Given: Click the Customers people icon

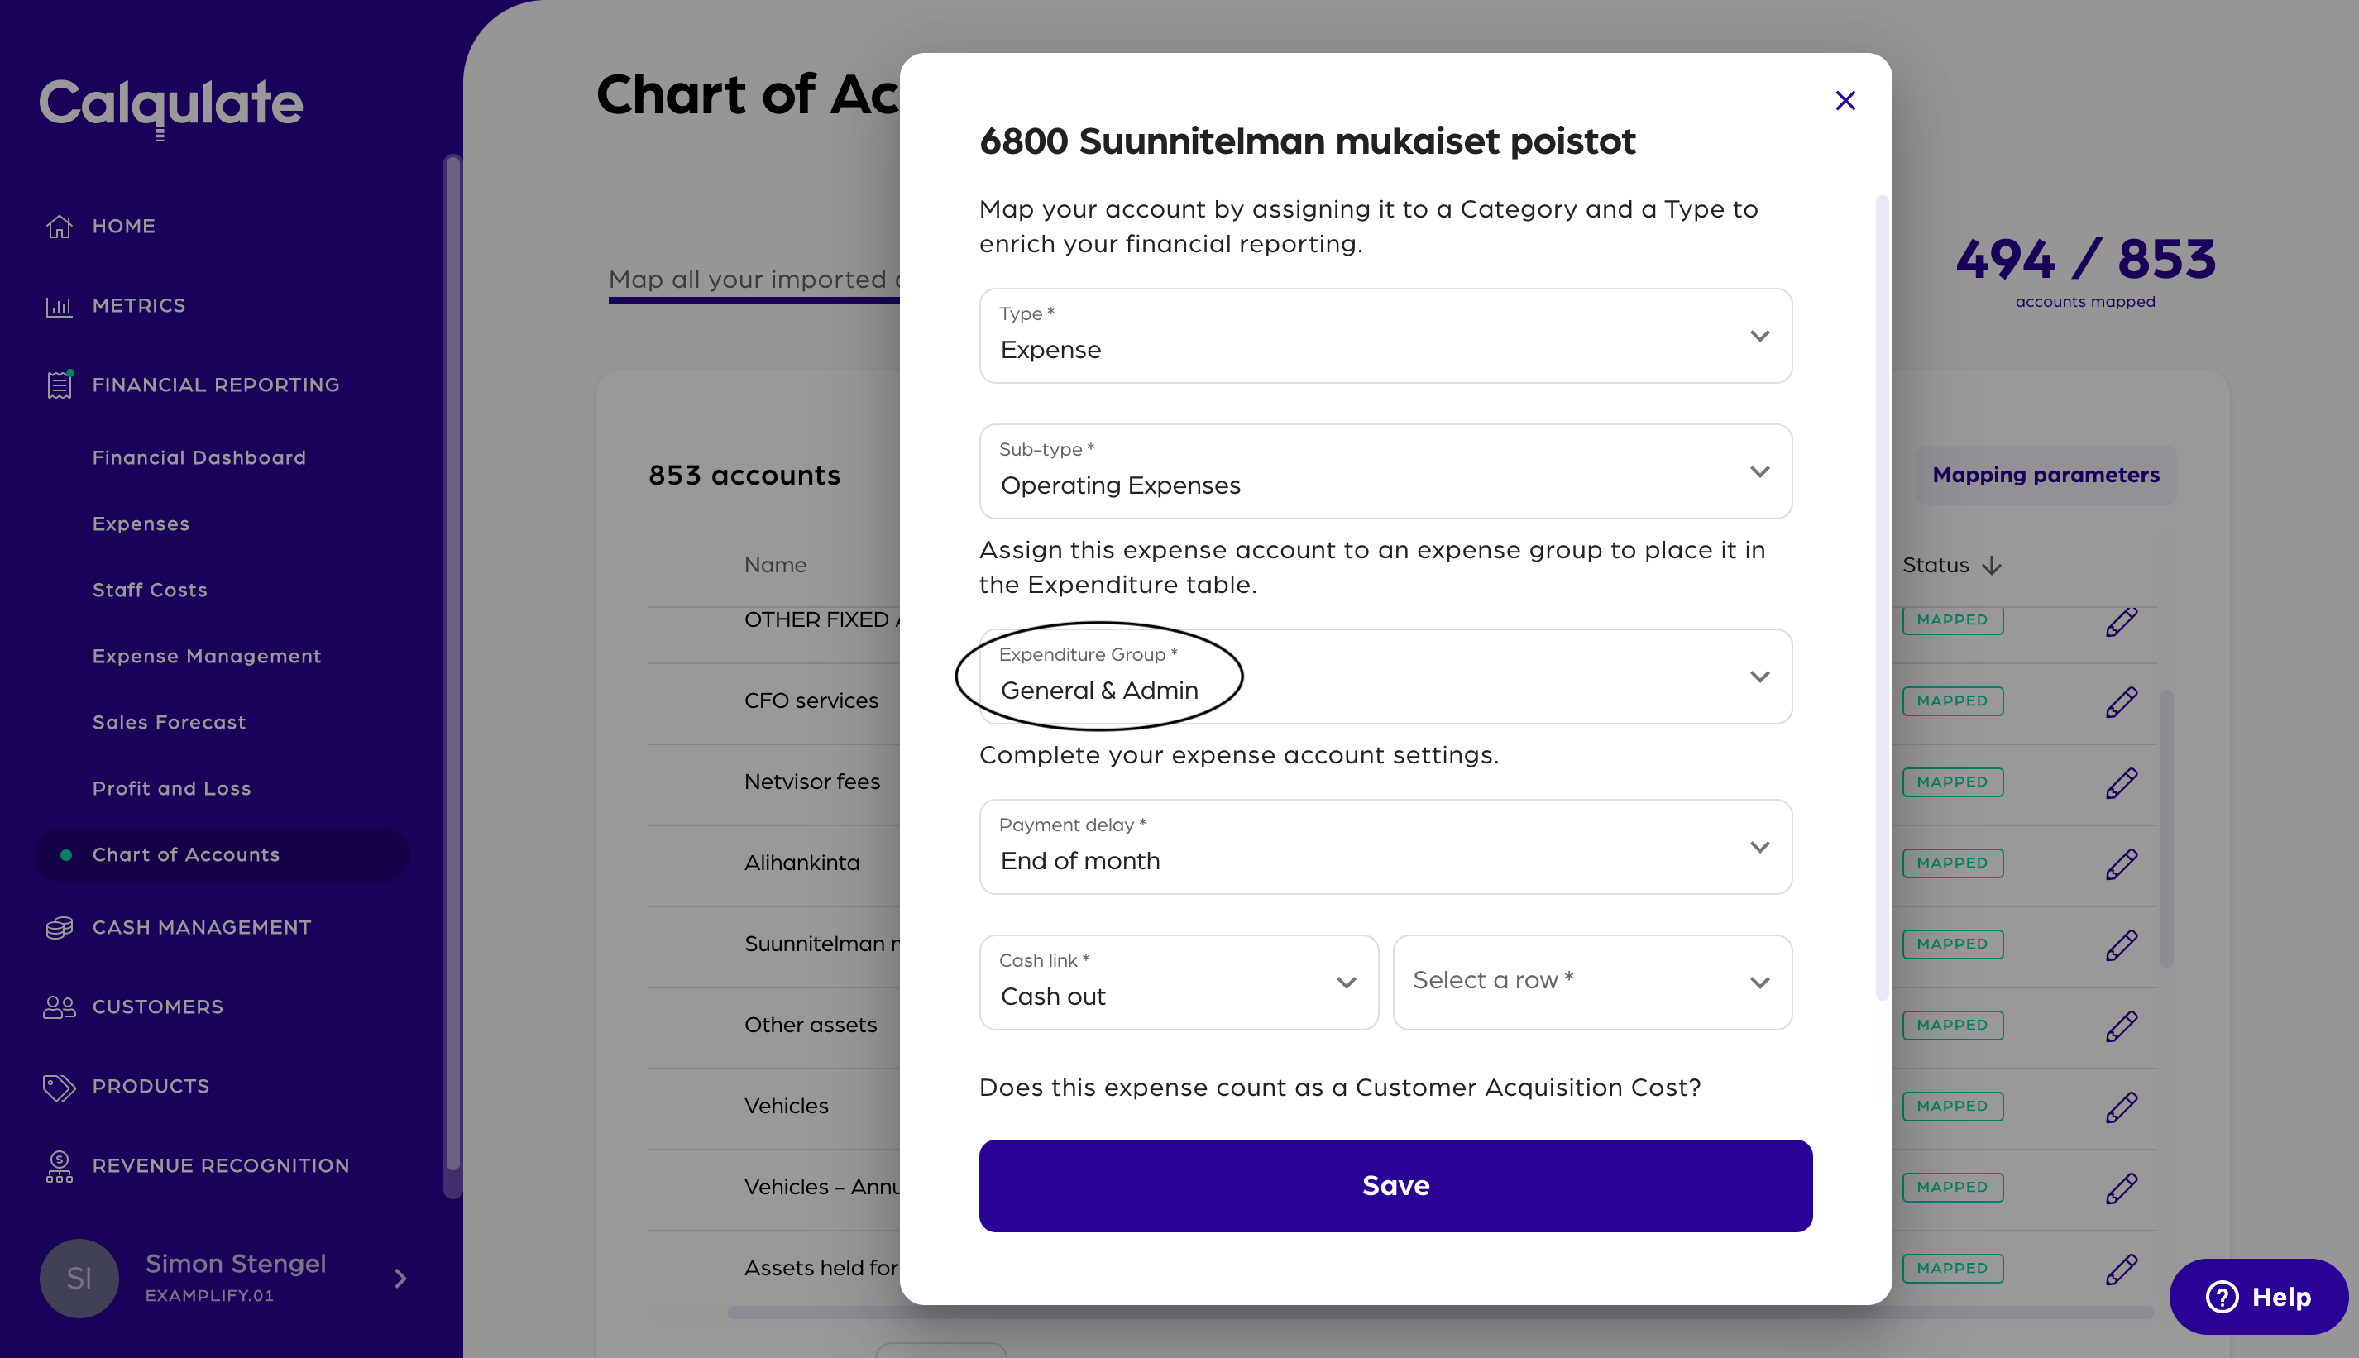Looking at the screenshot, I should click(59, 1007).
